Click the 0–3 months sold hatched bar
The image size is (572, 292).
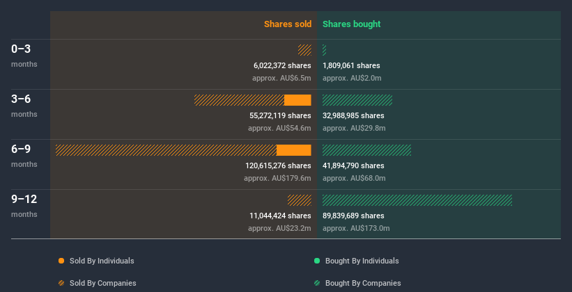(x=304, y=50)
